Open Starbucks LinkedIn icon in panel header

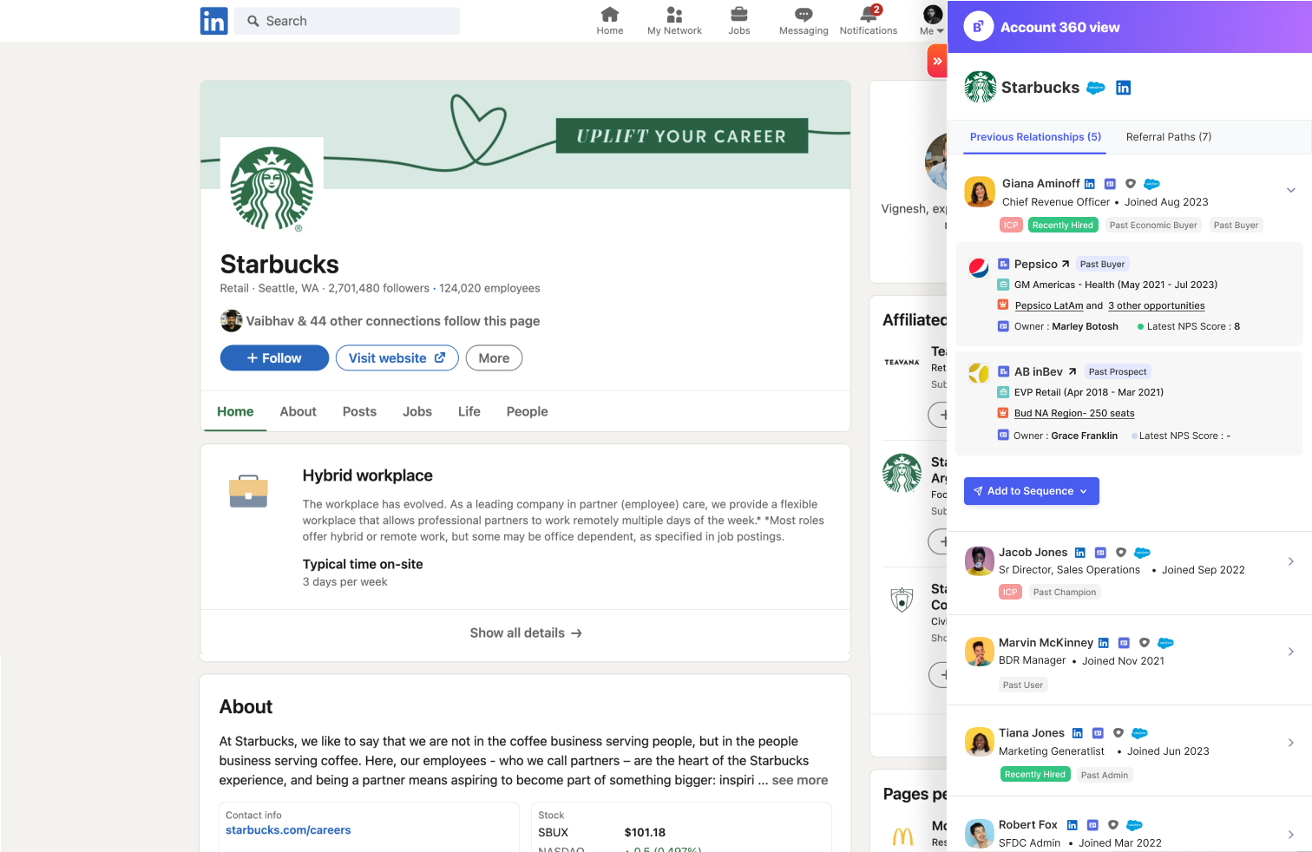click(x=1123, y=88)
